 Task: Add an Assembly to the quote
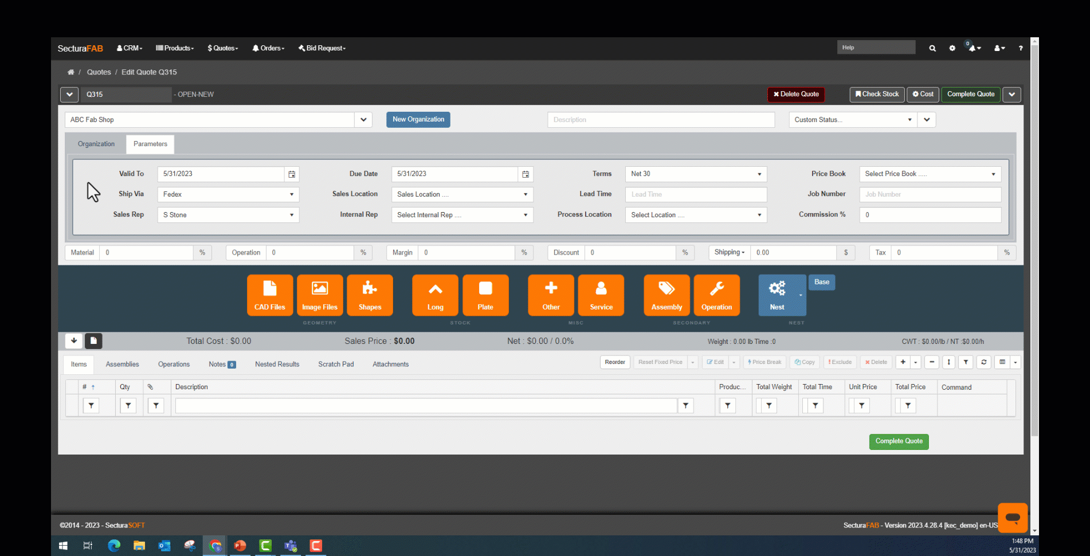[x=666, y=295]
